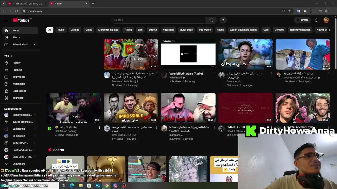Select the Moroccan hip-hop chip
Screen dimensions: 337x189
tap(108, 30)
